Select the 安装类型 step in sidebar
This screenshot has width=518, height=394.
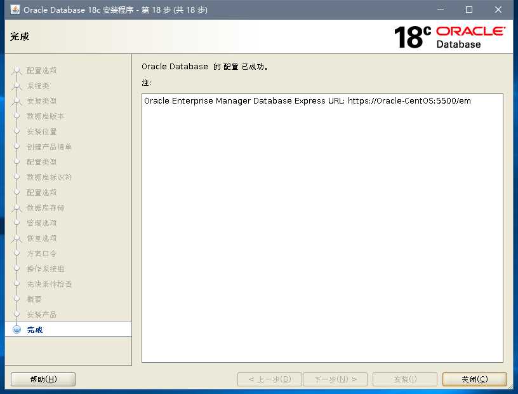click(42, 101)
